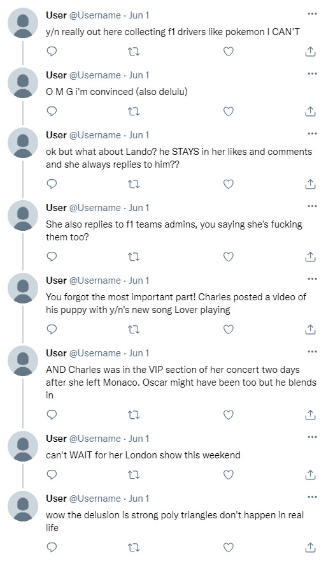Share the pokemon f1 drivers tweet
Viewport: 326px width, 561px height.
pyautogui.click(x=310, y=52)
